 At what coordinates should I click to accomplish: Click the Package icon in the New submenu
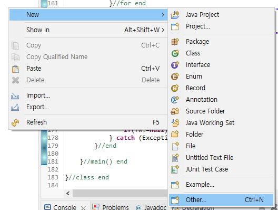pyautogui.click(x=175, y=42)
